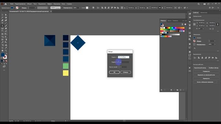
Task: Open fill color dropdown in control bar
Action: pos(14,8)
